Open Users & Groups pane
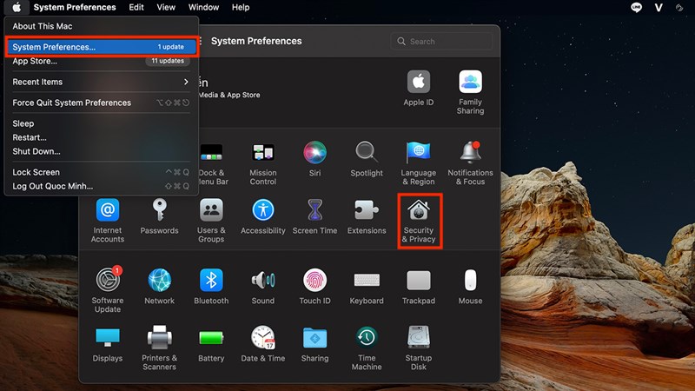Screen dimensions: 695x391 pos(211,221)
